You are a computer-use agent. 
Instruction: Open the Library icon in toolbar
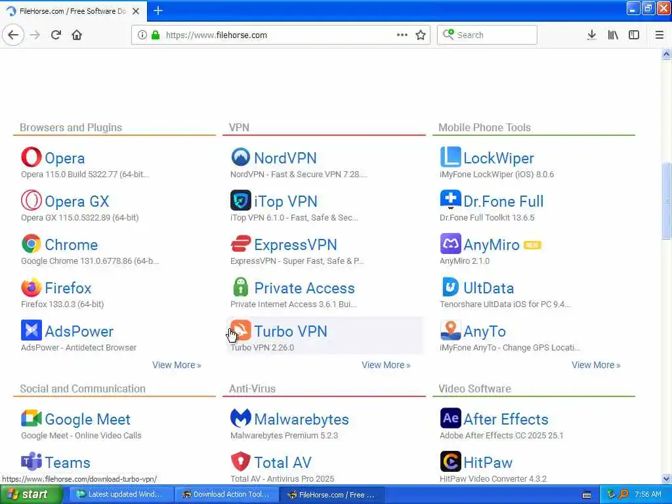point(613,35)
